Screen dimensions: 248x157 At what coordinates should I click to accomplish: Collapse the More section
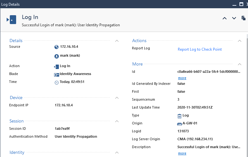pyautogui.click(x=239, y=64)
